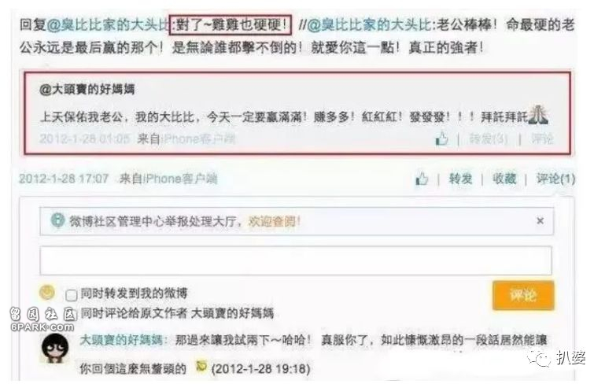Dismiss the 微博社区管理中心 notice with its X

pyautogui.click(x=540, y=221)
